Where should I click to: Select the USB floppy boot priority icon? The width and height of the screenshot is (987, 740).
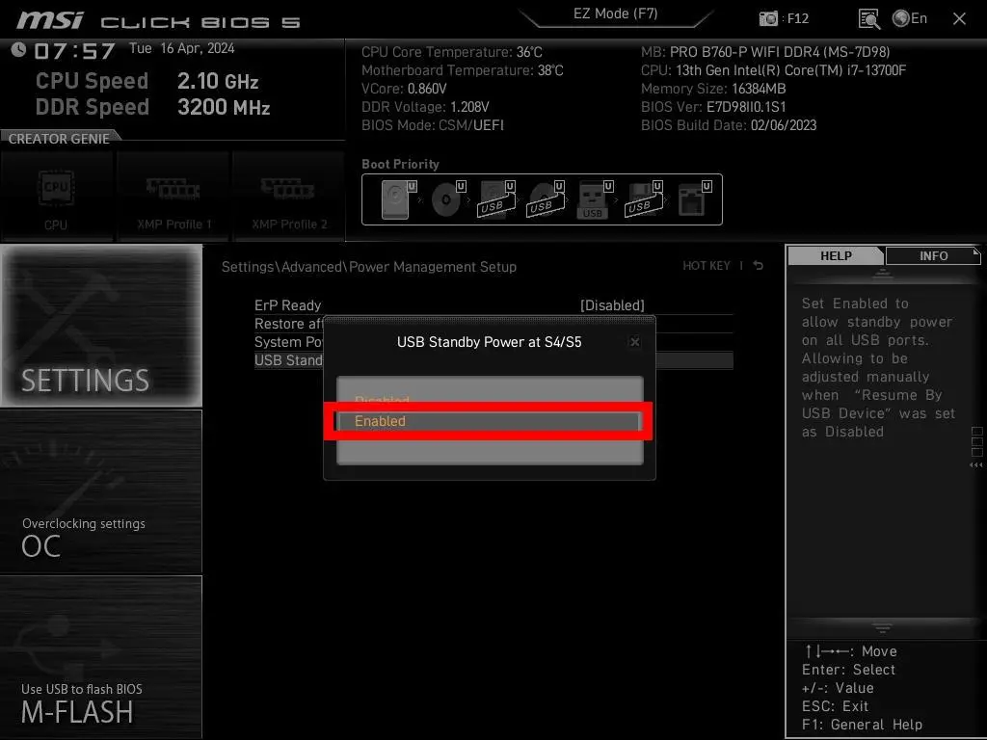click(643, 199)
